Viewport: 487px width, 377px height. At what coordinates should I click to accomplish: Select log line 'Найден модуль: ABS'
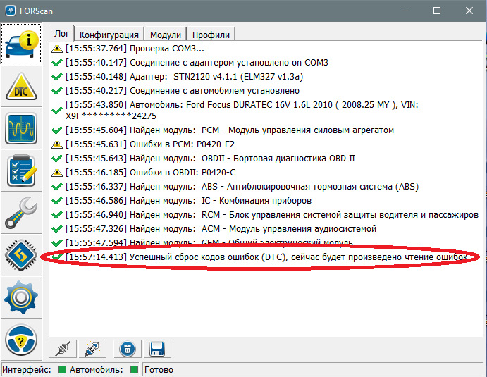click(242, 187)
